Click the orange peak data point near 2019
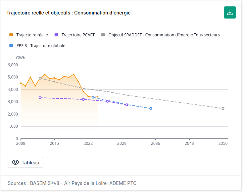243x192 pixels. click(x=74, y=74)
